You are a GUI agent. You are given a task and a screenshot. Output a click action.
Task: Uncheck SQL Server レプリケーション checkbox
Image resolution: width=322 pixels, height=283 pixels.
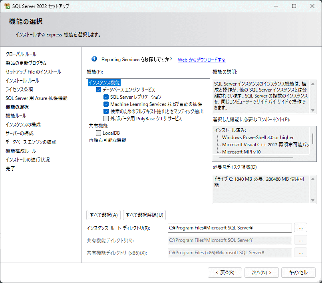(x=106, y=97)
